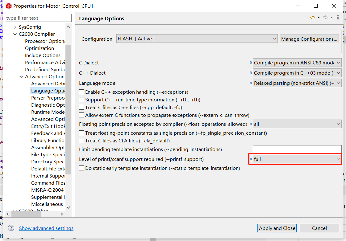The image size is (346, 241).
Task: Collapse the Advanced Options tree node
Action: pyautogui.click(x=21, y=77)
